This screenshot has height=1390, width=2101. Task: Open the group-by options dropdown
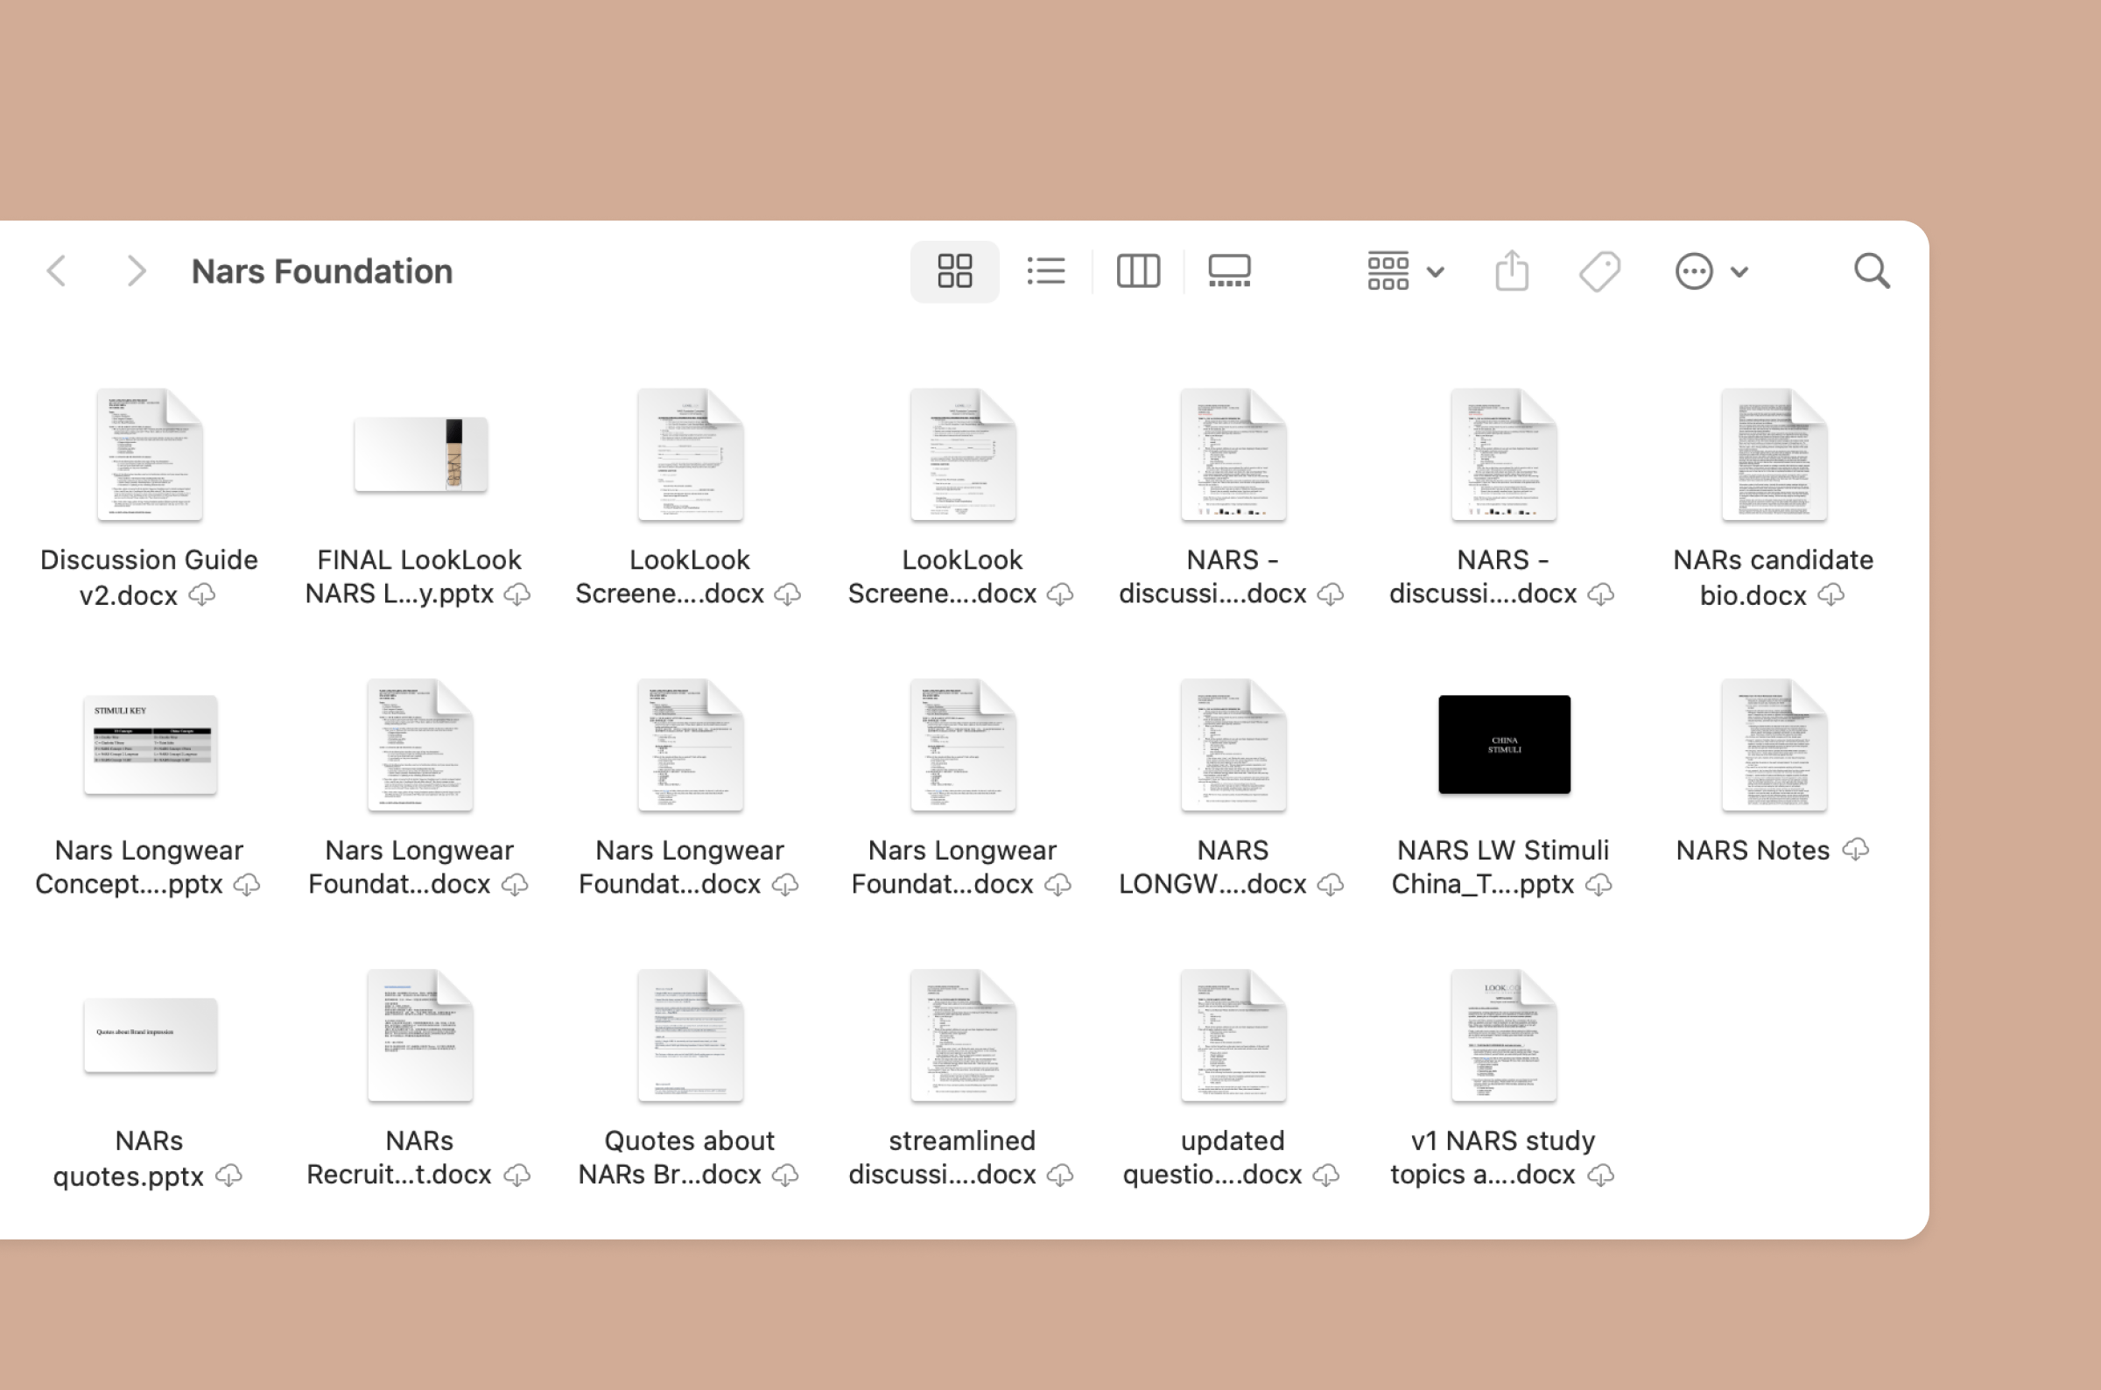[x=1405, y=271]
